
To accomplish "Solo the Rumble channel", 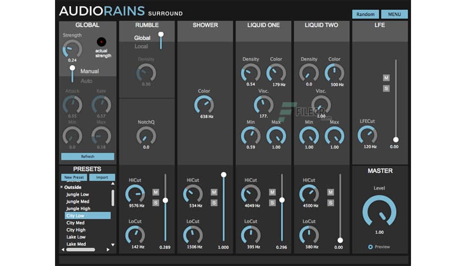I will point(156,203).
